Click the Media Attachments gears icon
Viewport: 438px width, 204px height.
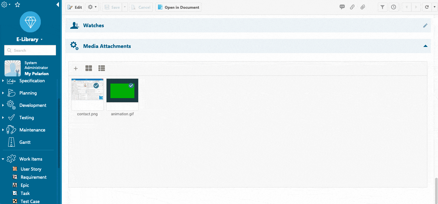coord(74,46)
